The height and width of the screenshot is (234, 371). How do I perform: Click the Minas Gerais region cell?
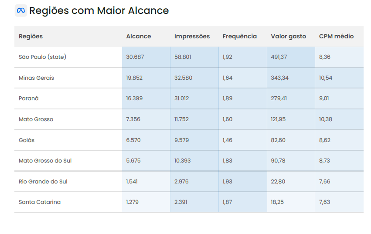click(37, 78)
